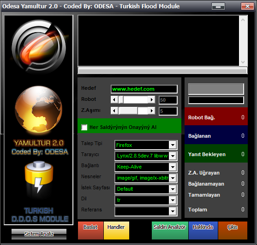257x245 pixels.
Task: Open the Talep Tipi dropdown showing Firefox
Action: pos(173,145)
